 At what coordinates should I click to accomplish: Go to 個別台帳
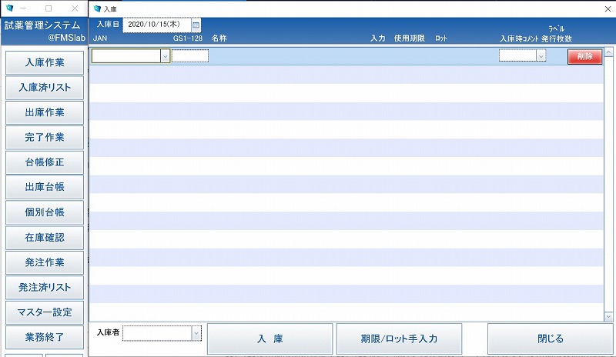[45, 212]
